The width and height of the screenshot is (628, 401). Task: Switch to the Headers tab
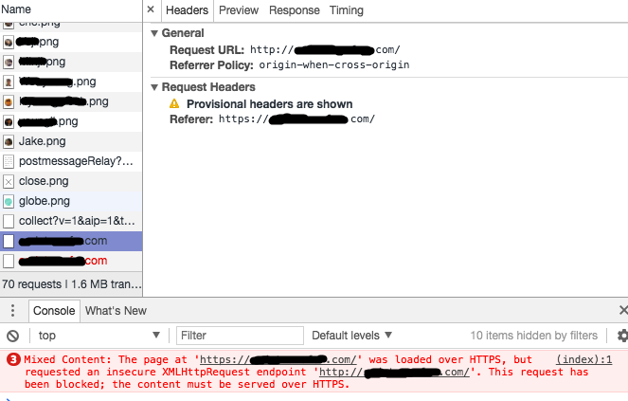(187, 10)
